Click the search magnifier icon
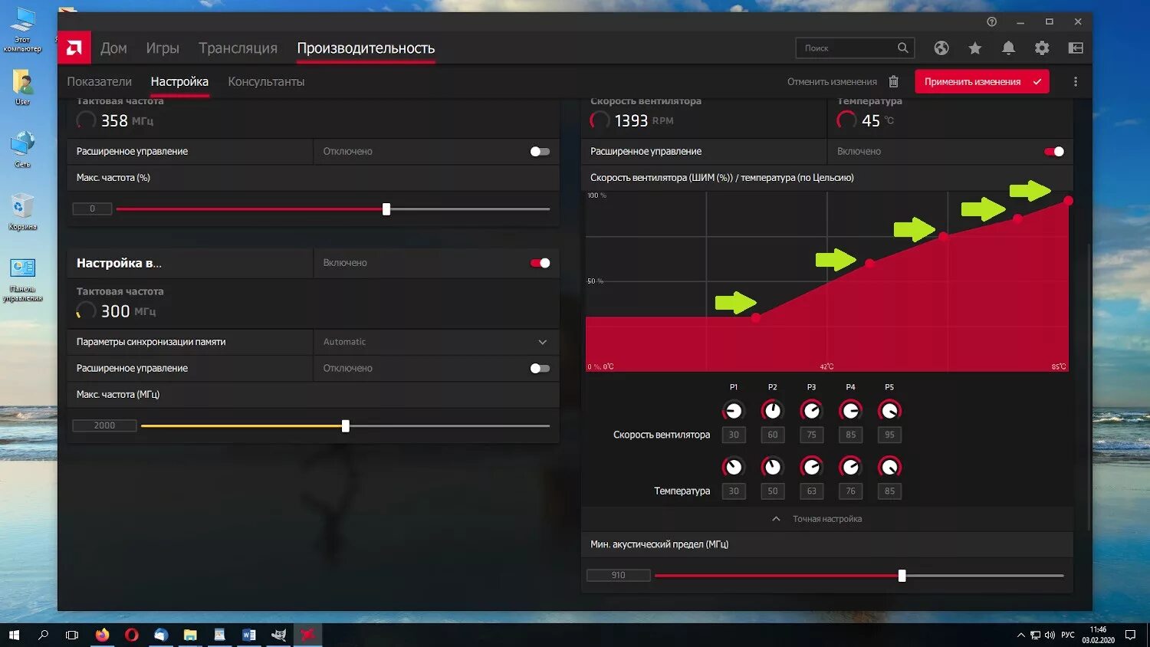1150x647 pixels. tap(903, 48)
